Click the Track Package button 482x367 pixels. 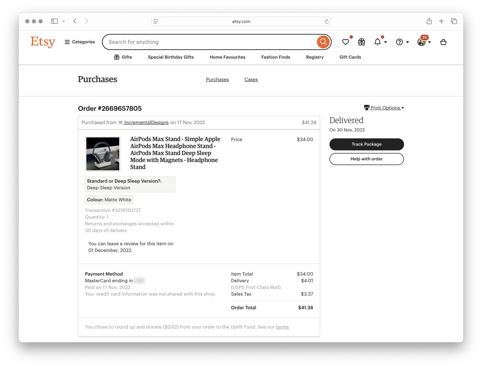[x=367, y=144]
